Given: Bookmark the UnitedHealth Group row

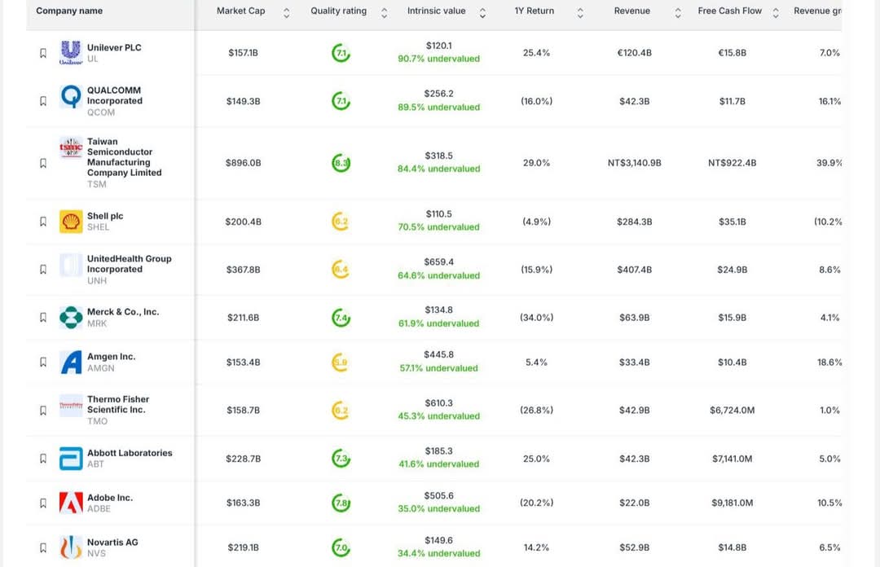Looking at the screenshot, I should 43,270.
